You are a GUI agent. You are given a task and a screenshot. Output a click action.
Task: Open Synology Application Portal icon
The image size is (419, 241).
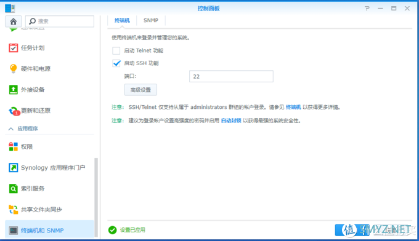pyautogui.click(x=13, y=168)
